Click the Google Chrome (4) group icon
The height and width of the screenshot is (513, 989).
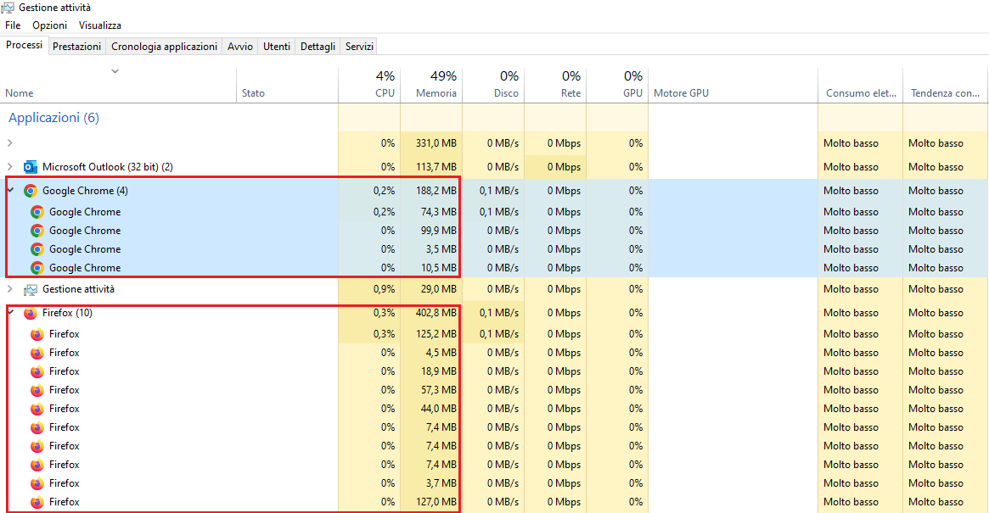31,190
